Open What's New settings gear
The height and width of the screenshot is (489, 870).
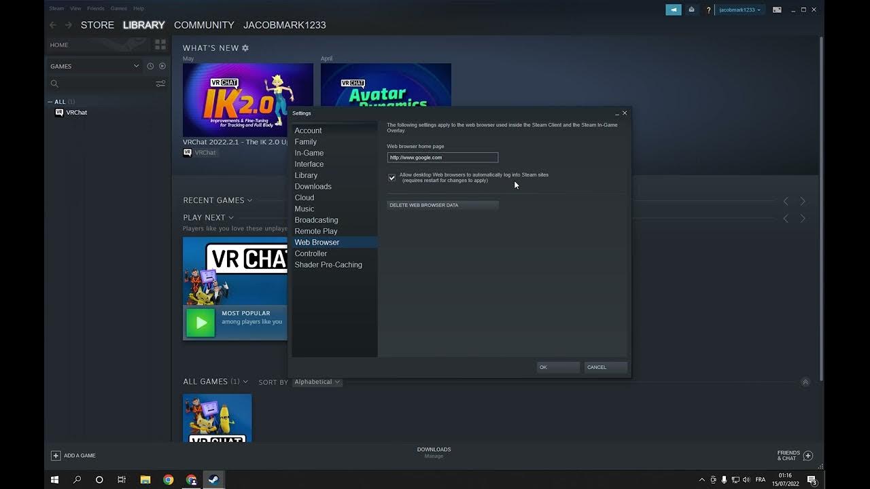click(x=245, y=48)
